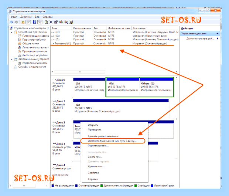Click the last toolbar icon with checkmark

[71, 22]
